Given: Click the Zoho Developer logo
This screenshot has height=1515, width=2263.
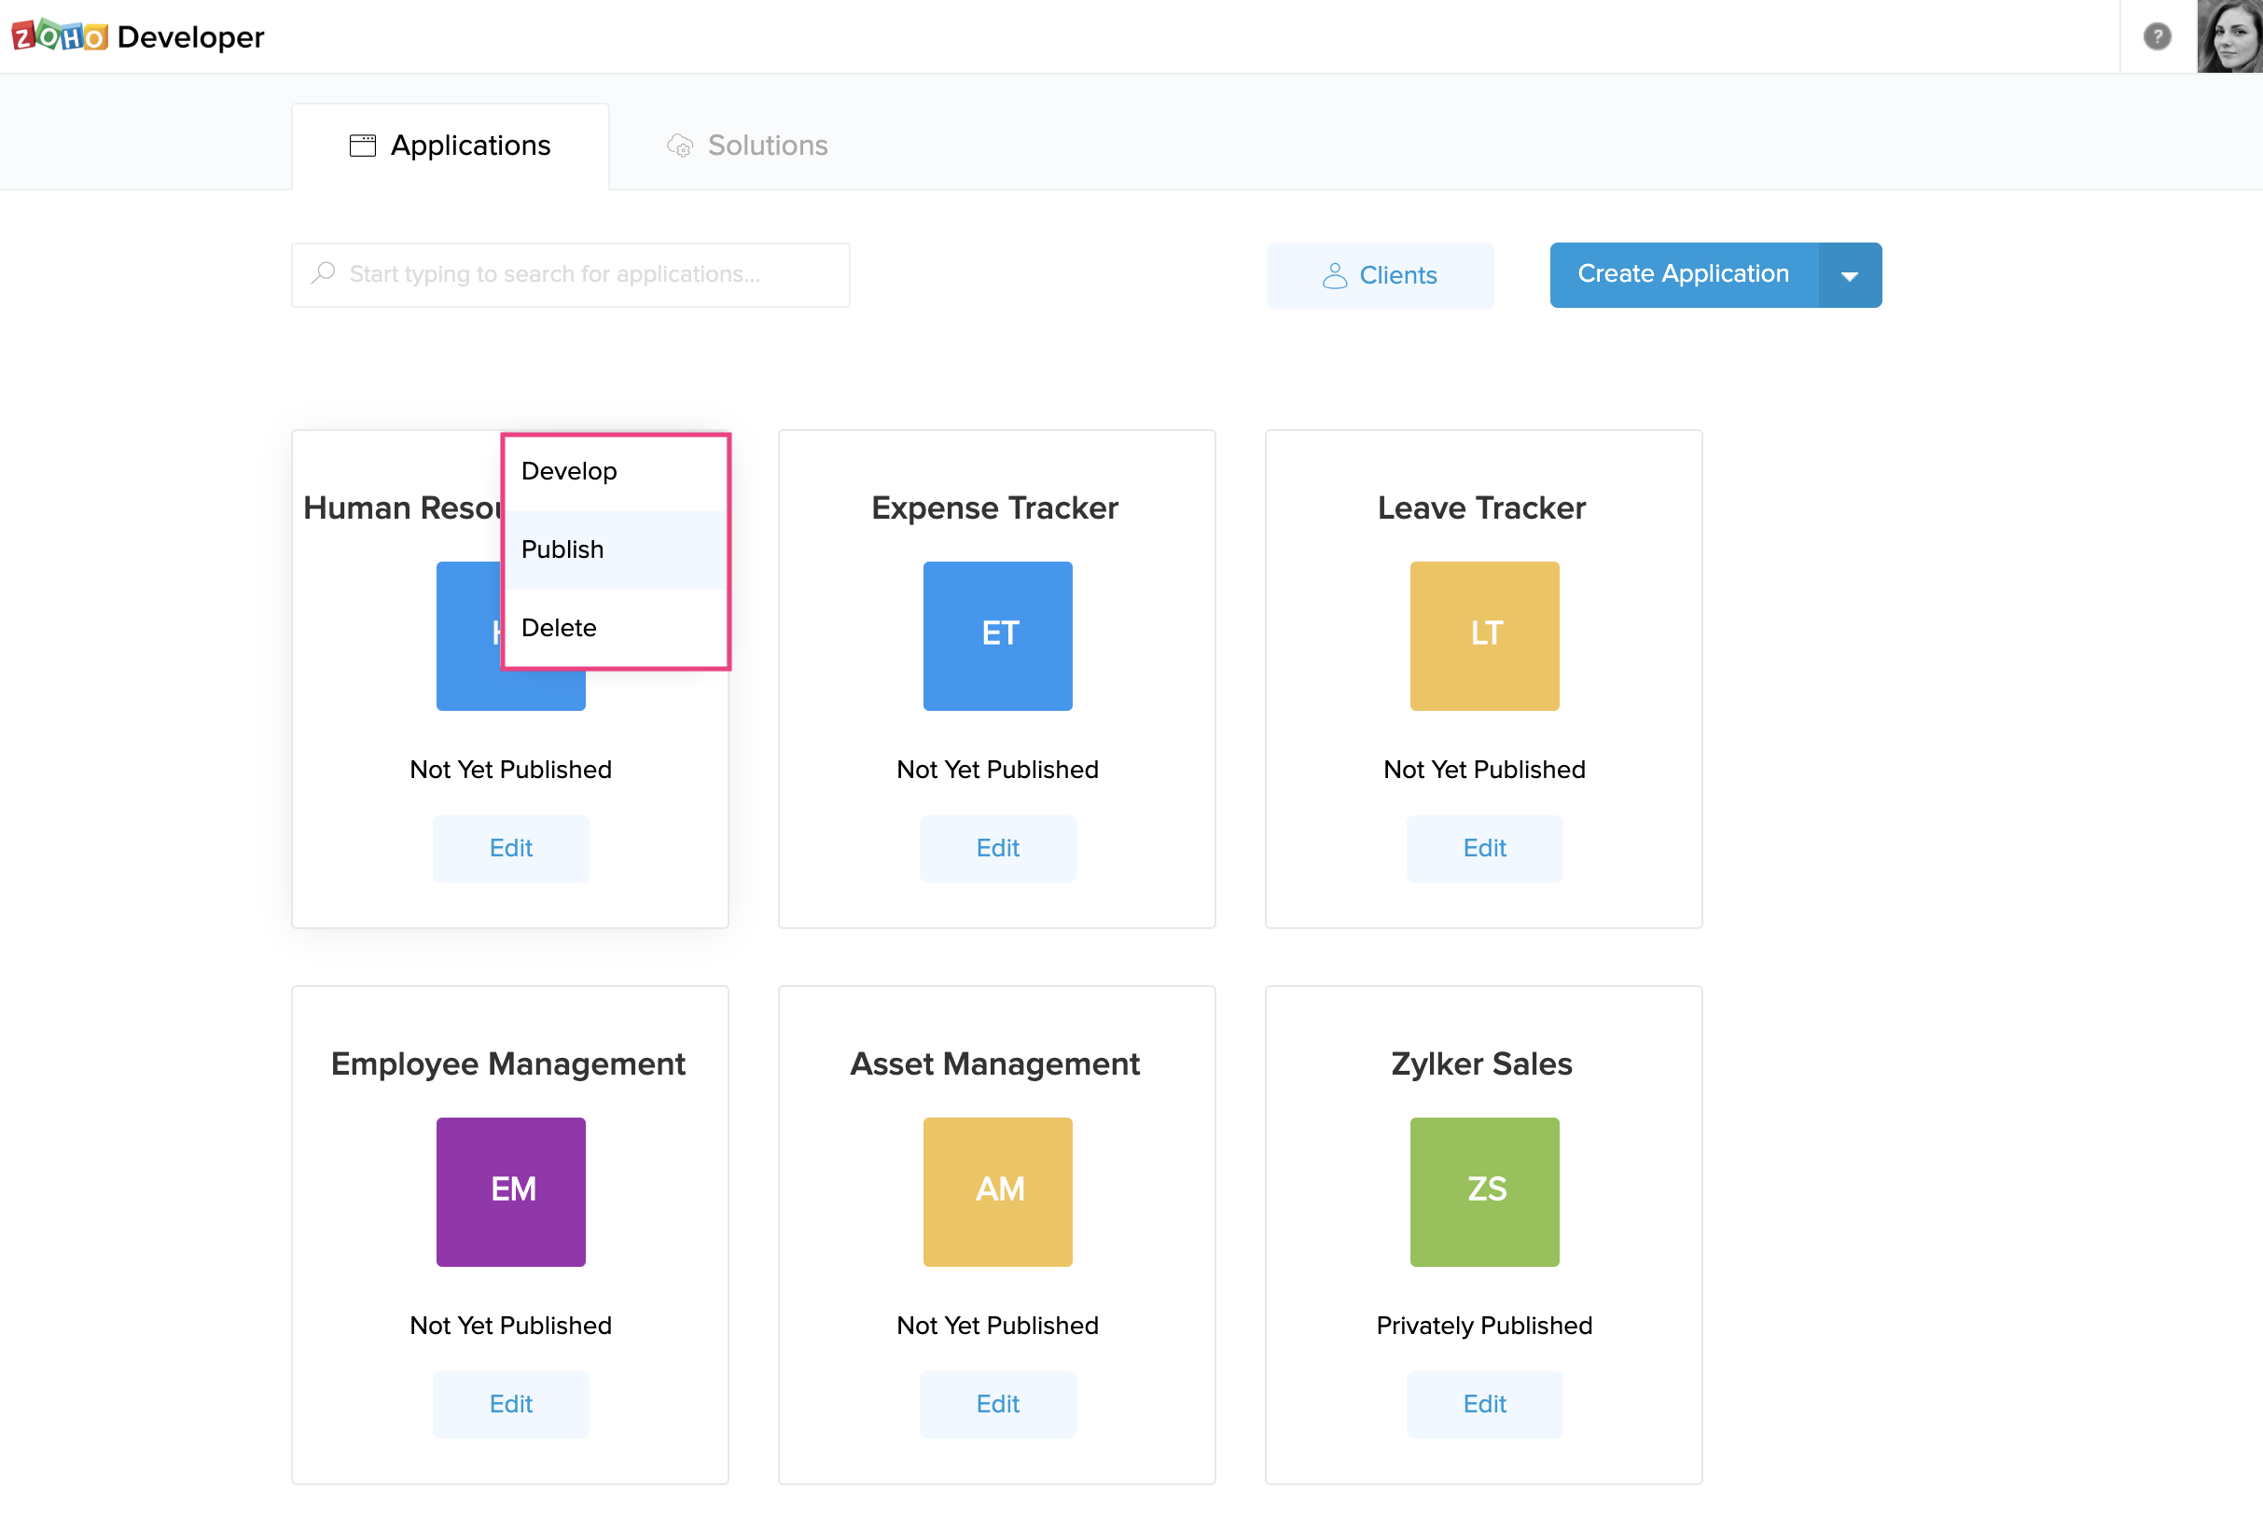Looking at the screenshot, I should pos(137,36).
